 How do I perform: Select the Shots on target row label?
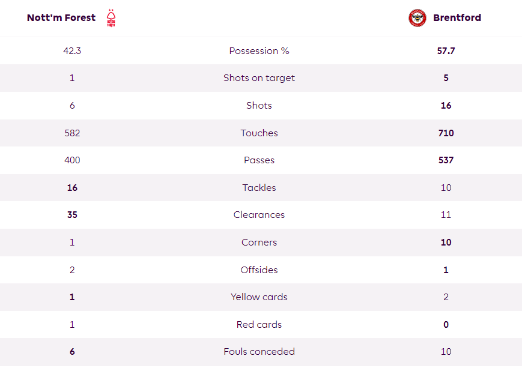(259, 78)
